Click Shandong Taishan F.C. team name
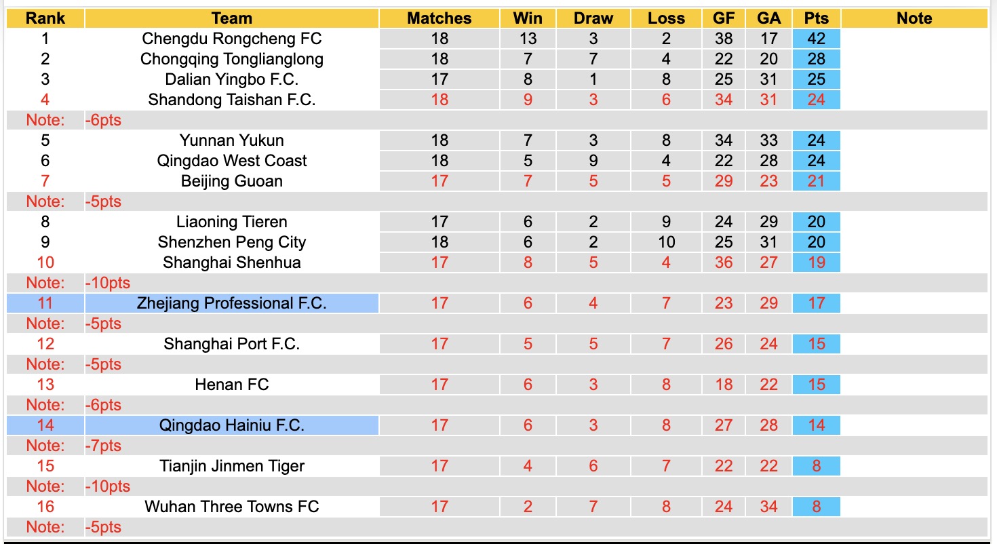The width and height of the screenshot is (997, 544). (x=232, y=100)
